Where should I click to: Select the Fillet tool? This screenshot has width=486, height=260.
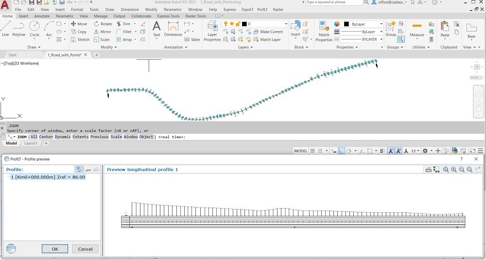click(x=123, y=32)
